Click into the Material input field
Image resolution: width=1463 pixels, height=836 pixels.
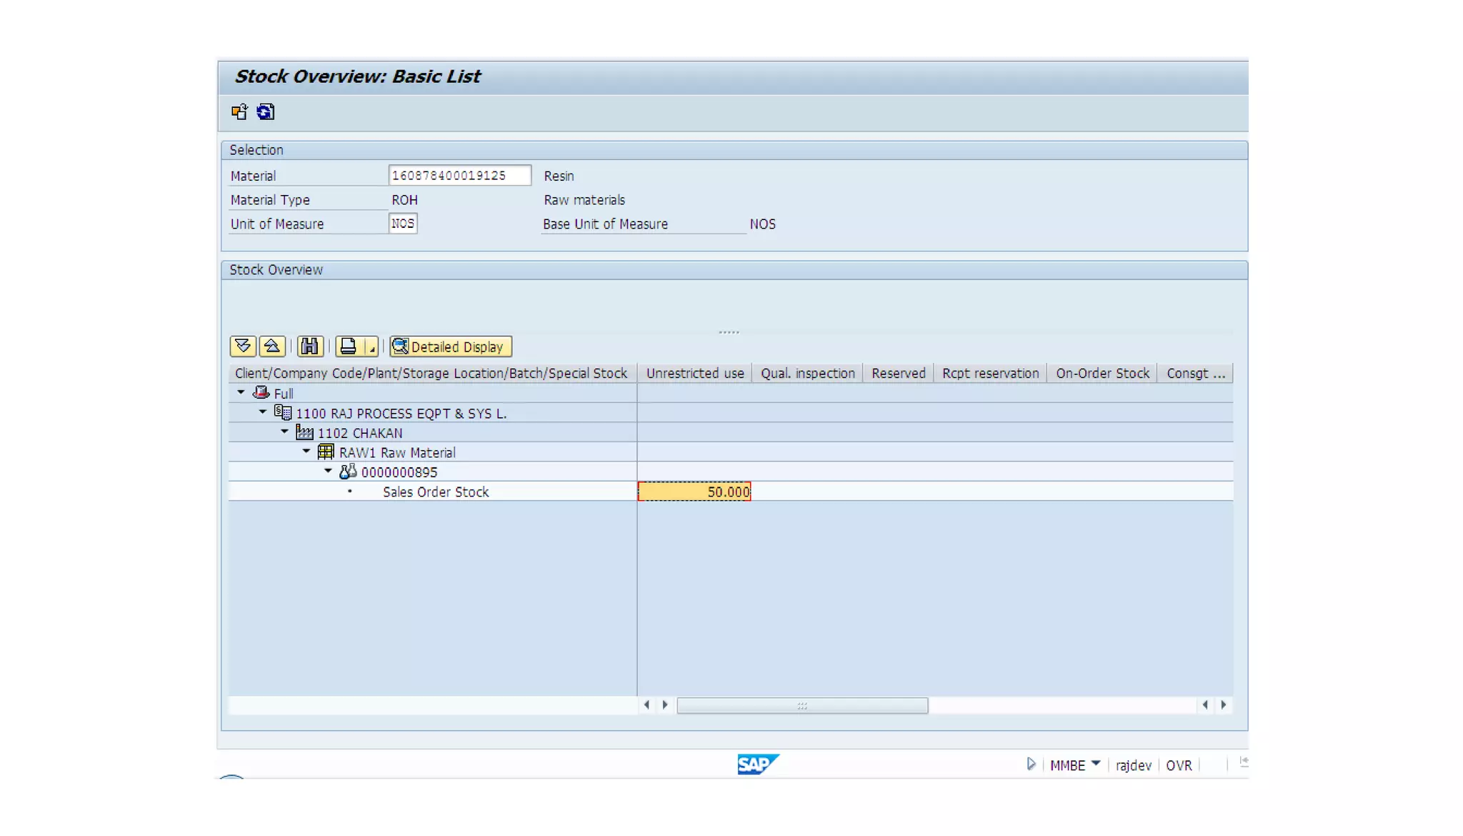[x=459, y=176]
